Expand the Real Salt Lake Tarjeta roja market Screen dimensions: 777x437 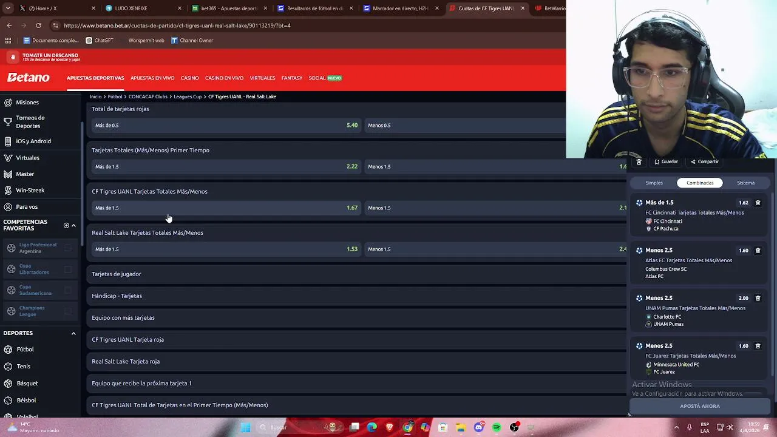pos(357,361)
